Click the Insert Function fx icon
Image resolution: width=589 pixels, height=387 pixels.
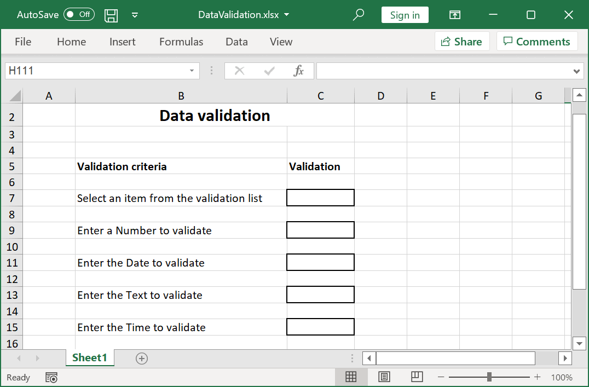pyautogui.click(x=298, y=71)
